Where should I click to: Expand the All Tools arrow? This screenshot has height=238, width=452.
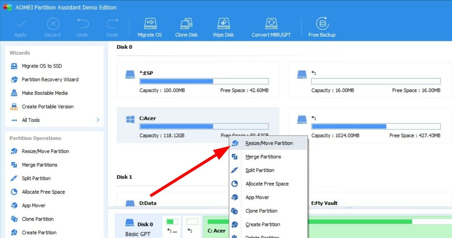click(98, 120)
